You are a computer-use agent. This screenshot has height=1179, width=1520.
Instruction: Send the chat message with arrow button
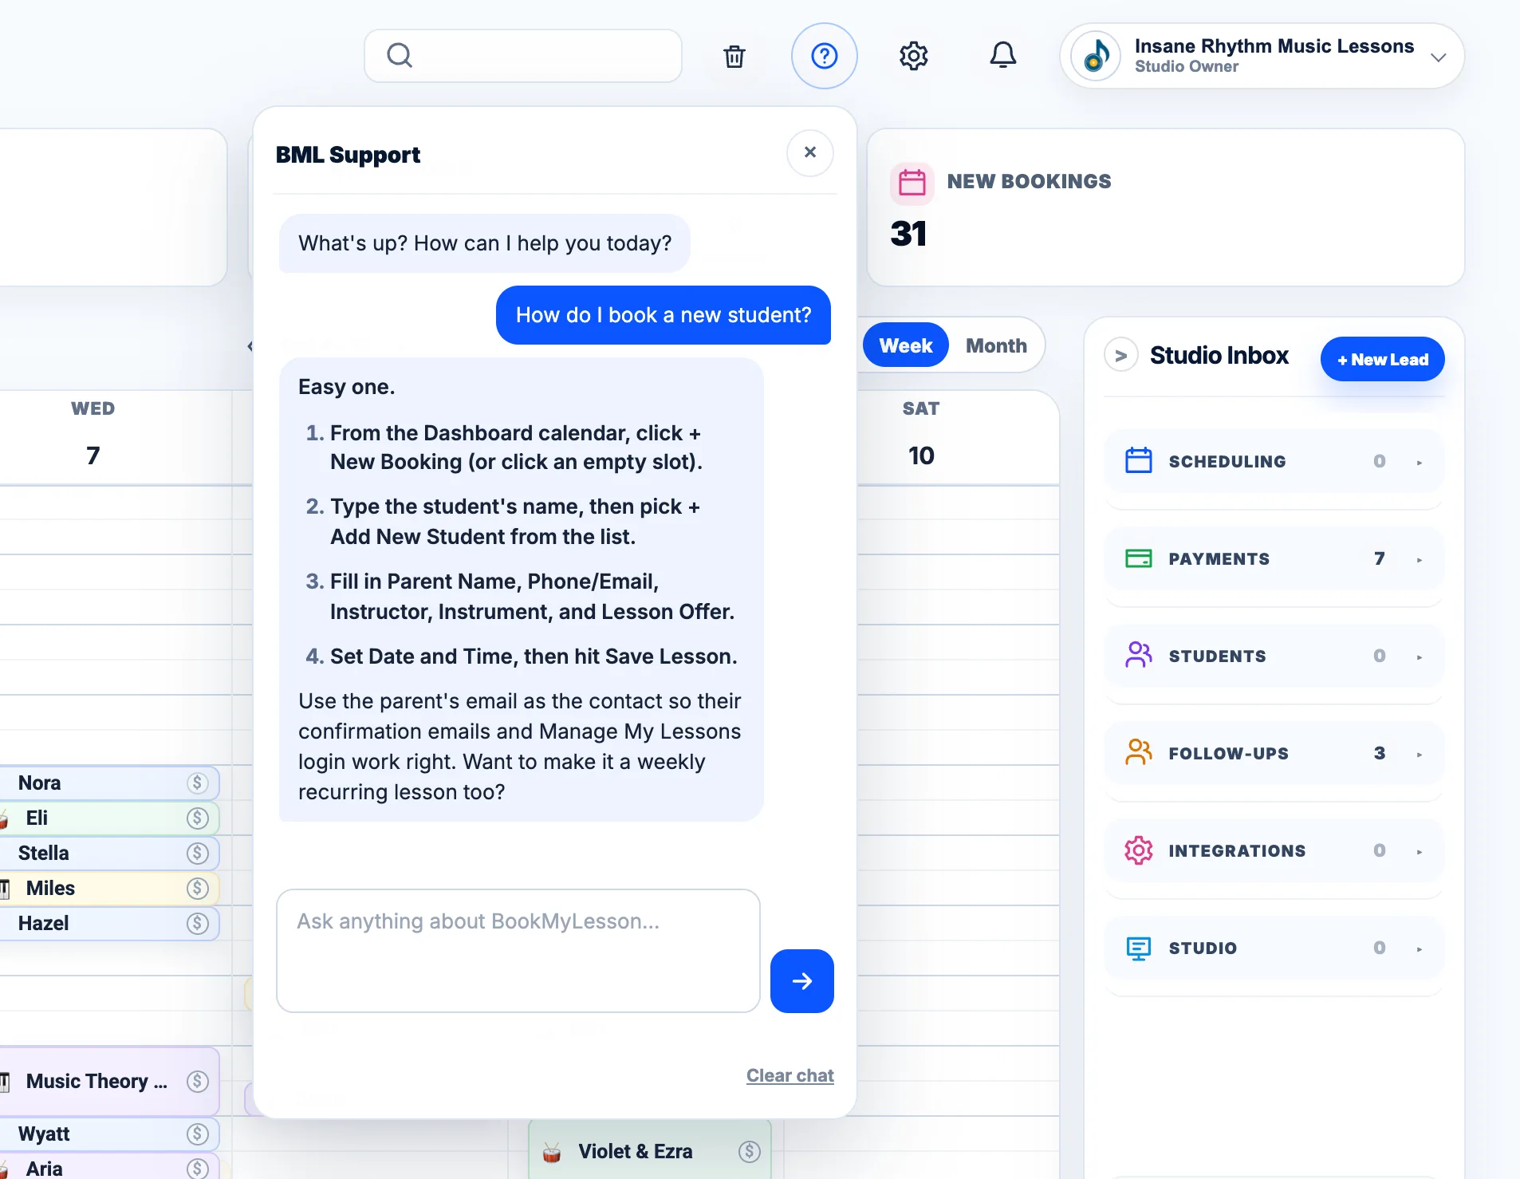point(801,981)
